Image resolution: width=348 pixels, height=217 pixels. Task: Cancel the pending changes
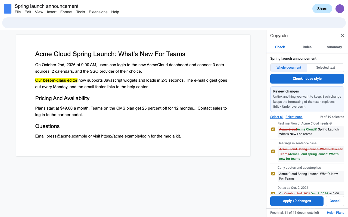pos(335,201)
